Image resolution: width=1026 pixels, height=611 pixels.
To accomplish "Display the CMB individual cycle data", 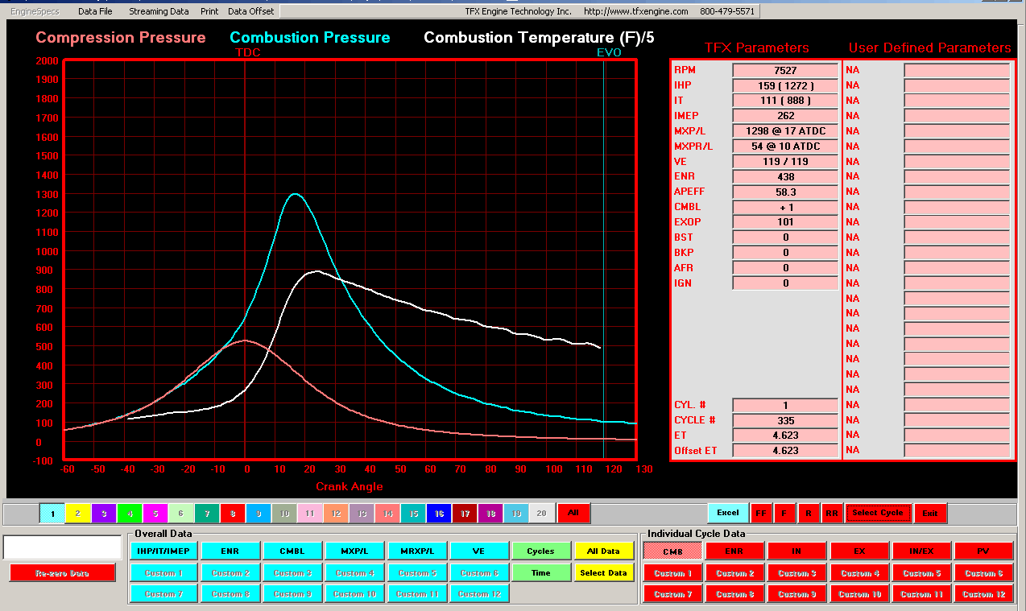I will tap(672, 551).
